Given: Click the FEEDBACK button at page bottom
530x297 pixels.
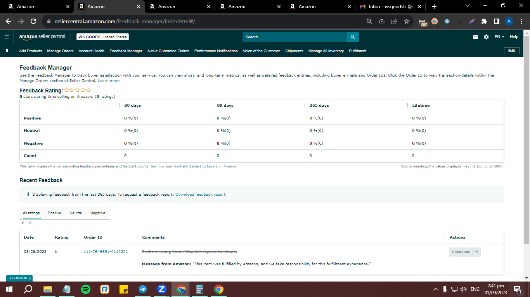Looking at the screenshot, I should click(19, 278).
